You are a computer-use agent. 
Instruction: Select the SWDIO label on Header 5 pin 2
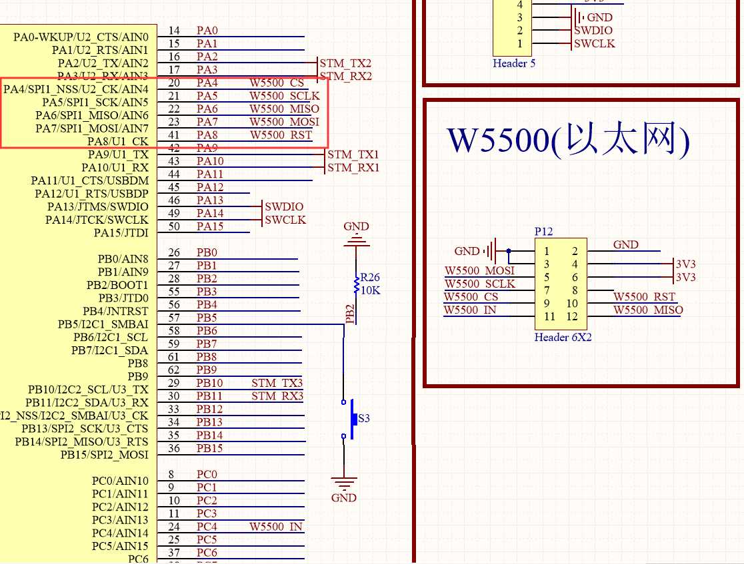click(x=593, y=31)
